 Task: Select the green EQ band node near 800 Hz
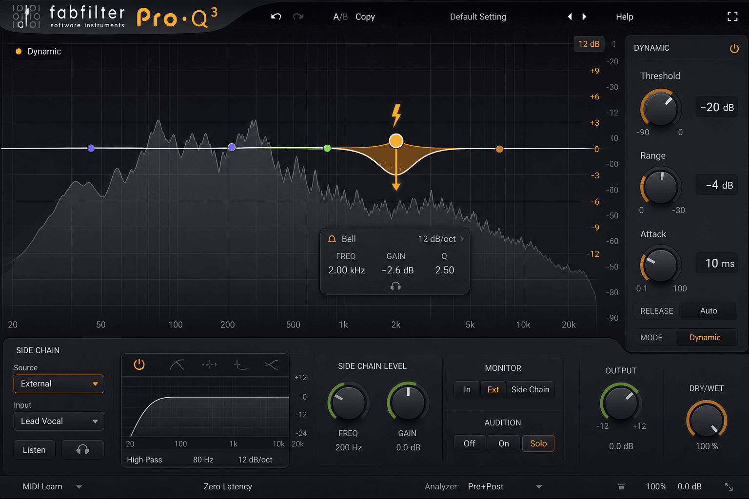point(327,148)
